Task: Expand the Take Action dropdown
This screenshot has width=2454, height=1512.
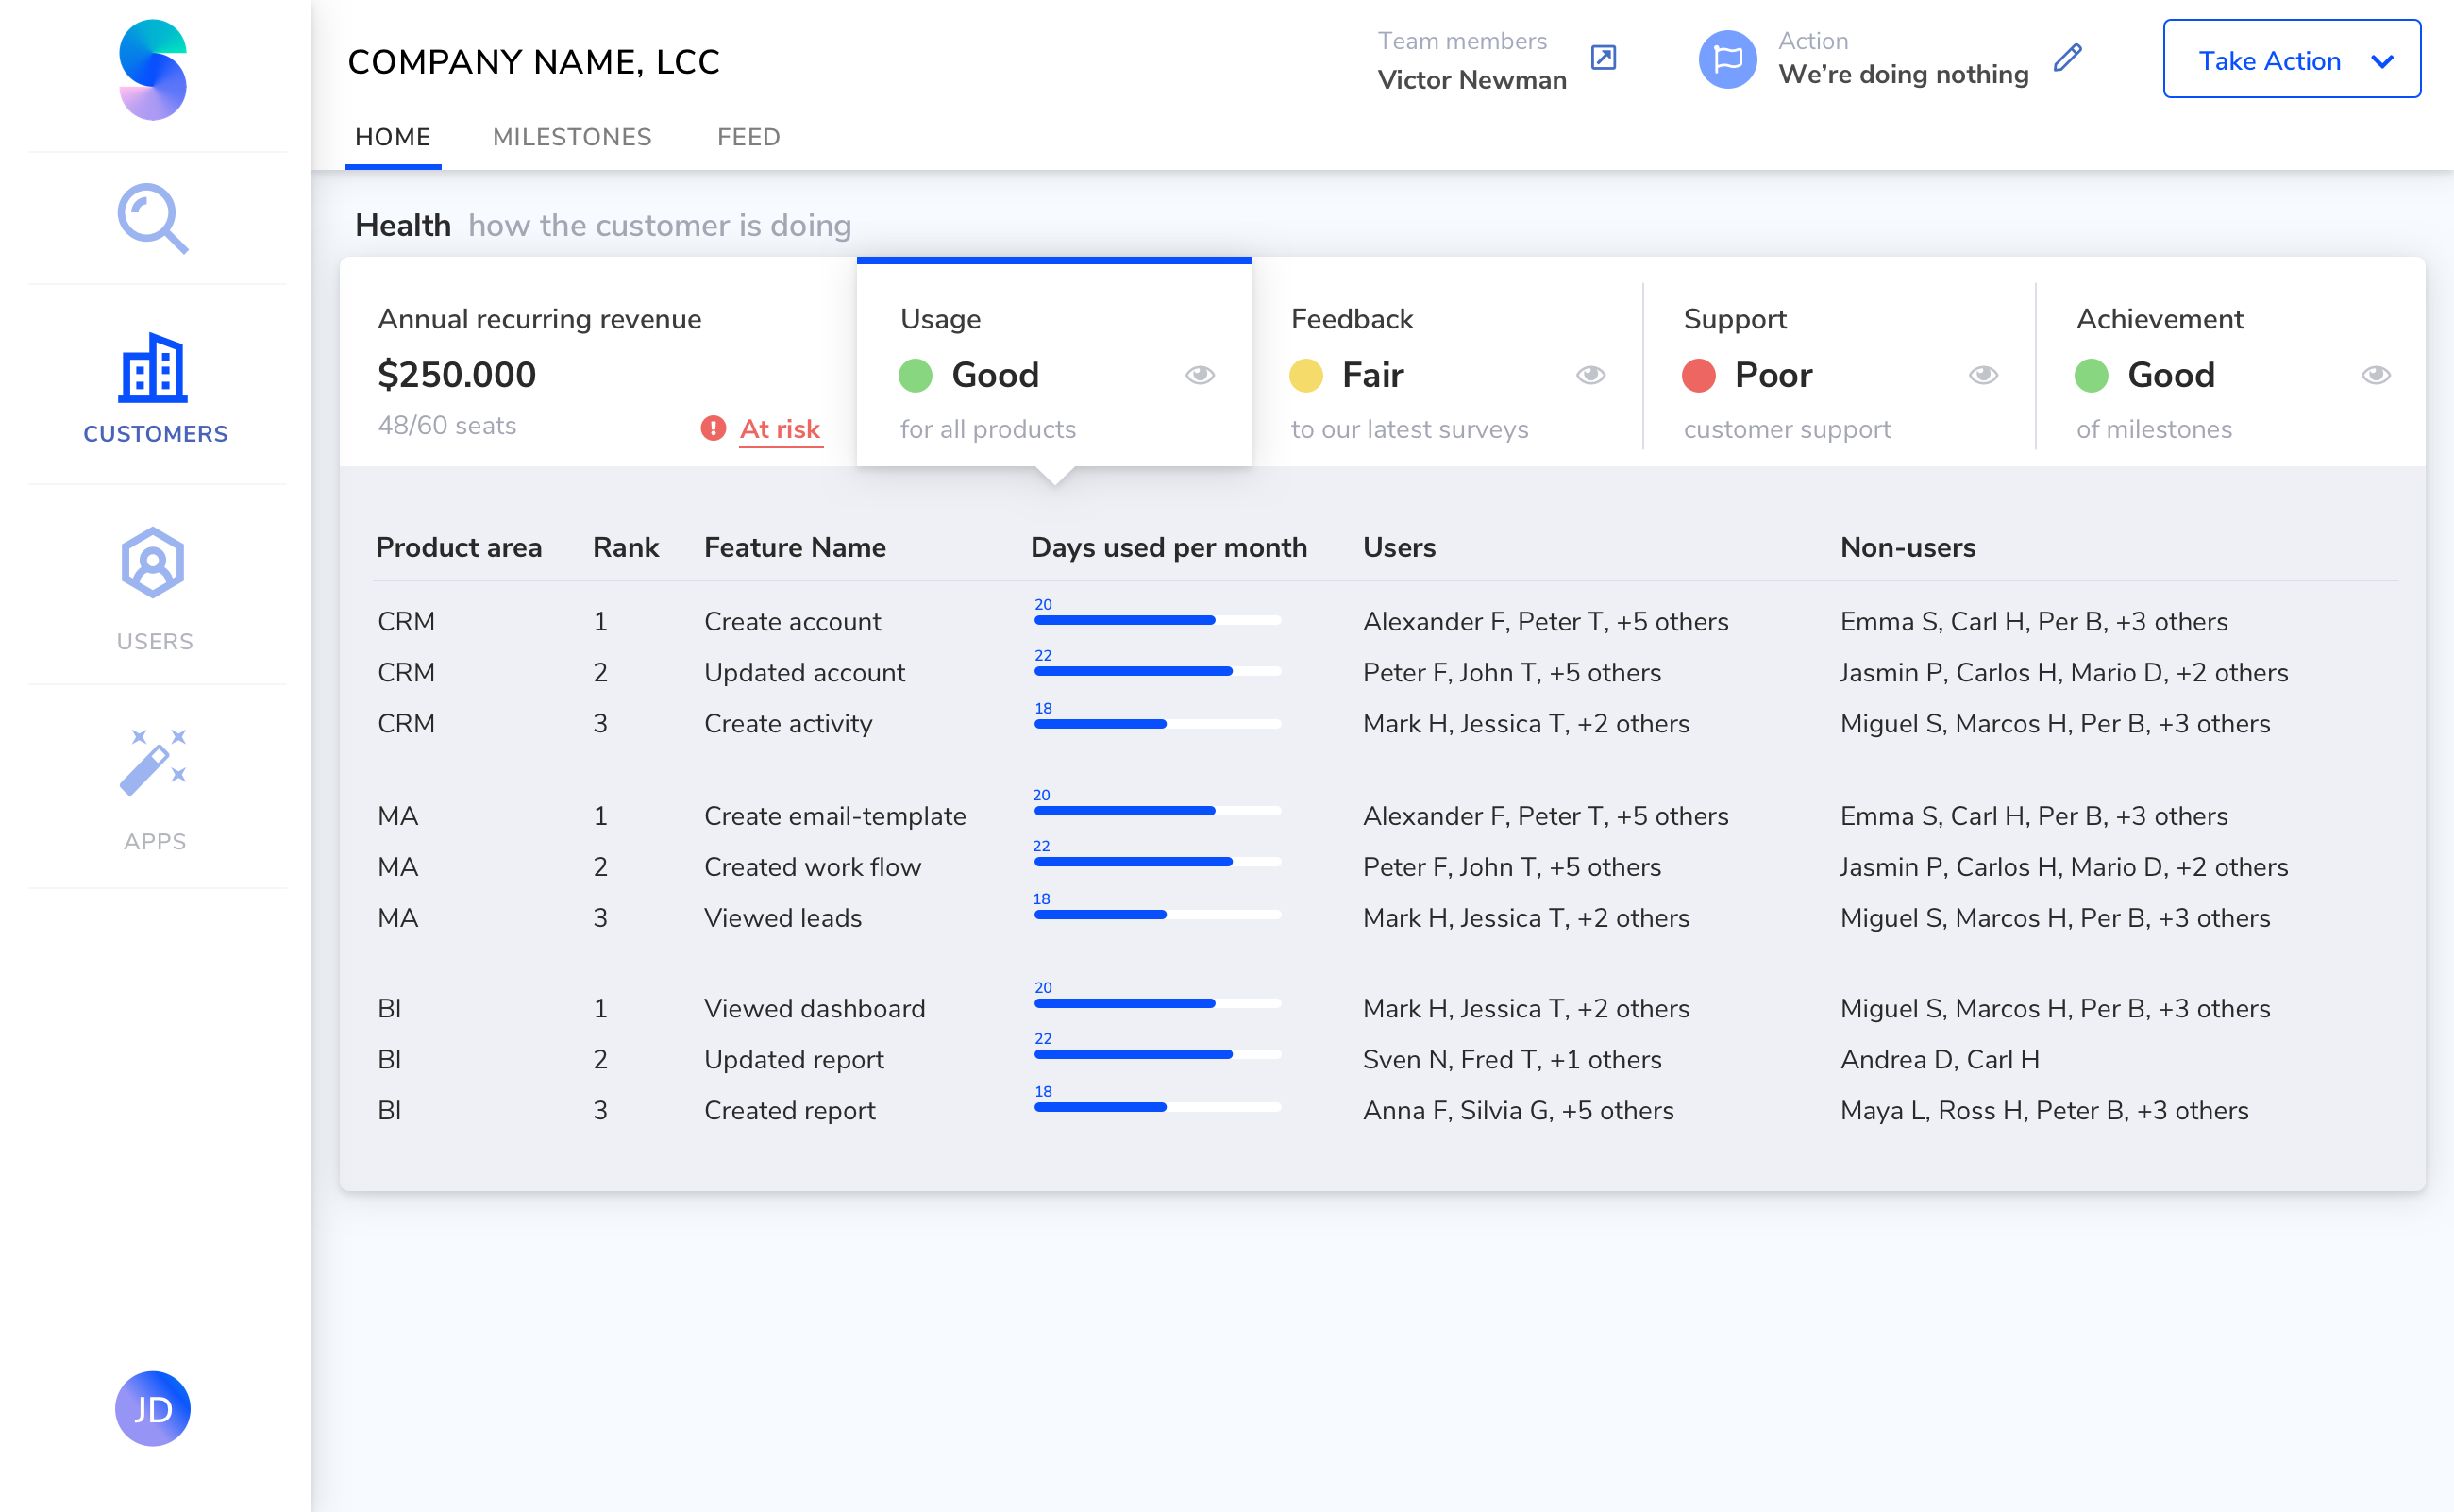Action: 2291,60
